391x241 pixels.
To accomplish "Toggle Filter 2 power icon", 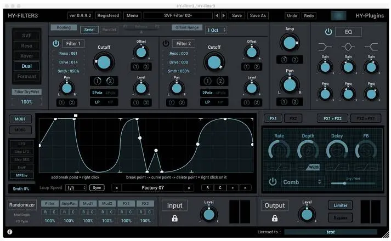I will pos(166,43).
